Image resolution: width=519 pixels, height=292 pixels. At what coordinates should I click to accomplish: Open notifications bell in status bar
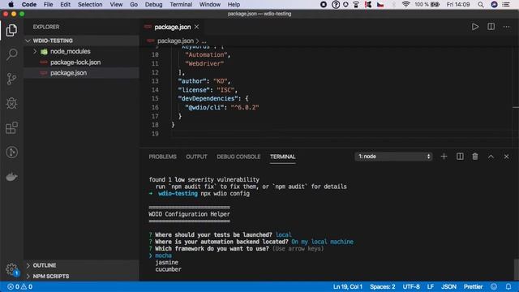click(x=508, y=286)
